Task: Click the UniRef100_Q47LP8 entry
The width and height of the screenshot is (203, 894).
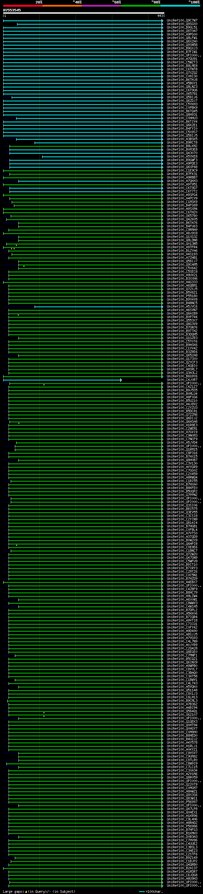Action: pyautogui.click(x=182, y=809)
